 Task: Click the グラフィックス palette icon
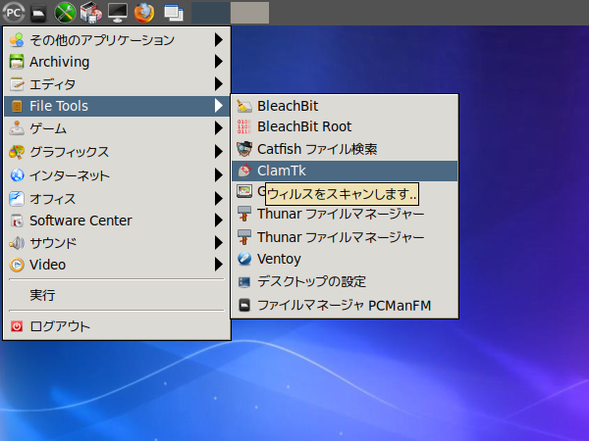[x=17, y=152]
